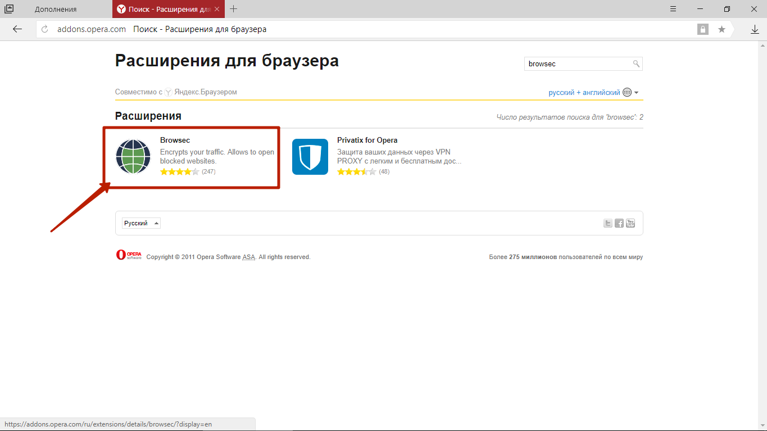
Task: Open the Facebook icon in the footer
Action: 619,223
